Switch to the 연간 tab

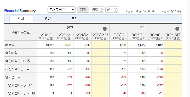point(48,19)
